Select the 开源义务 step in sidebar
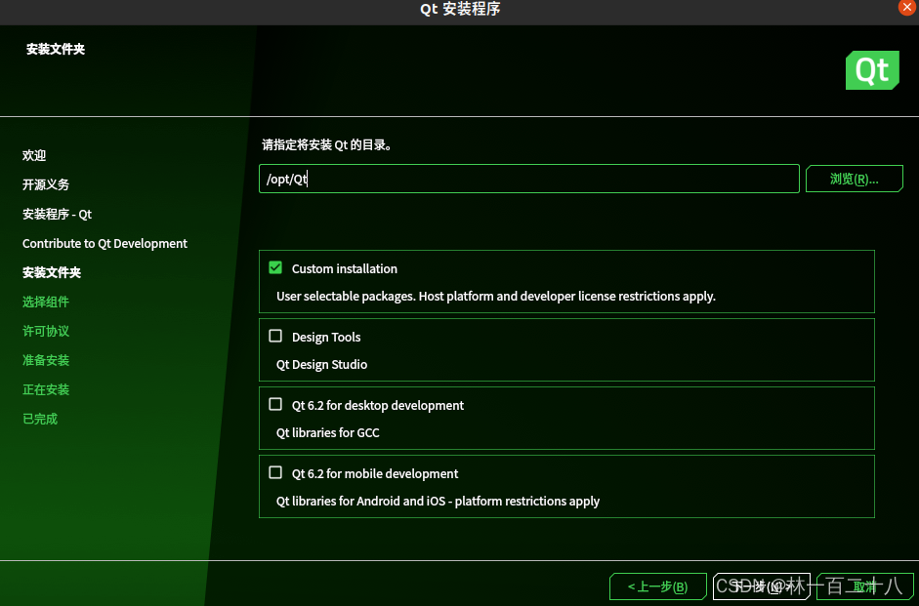Image resolution: width=919 pixels, height=606 pixels. pyautogui.click(x=46, y=184)
